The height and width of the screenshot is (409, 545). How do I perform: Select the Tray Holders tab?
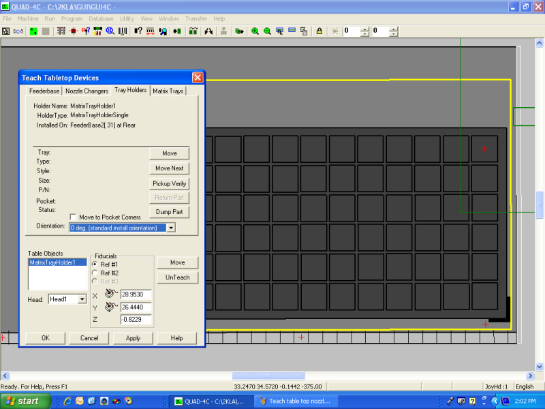click(x=130, y=90)
